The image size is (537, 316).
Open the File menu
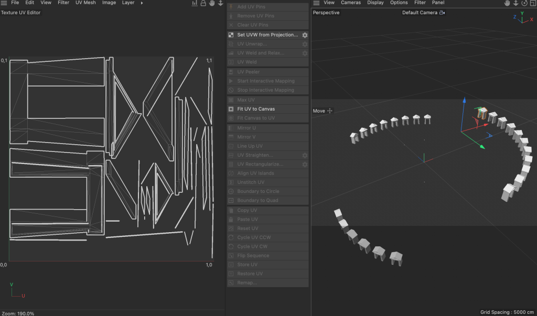click(x=15, y=3)
